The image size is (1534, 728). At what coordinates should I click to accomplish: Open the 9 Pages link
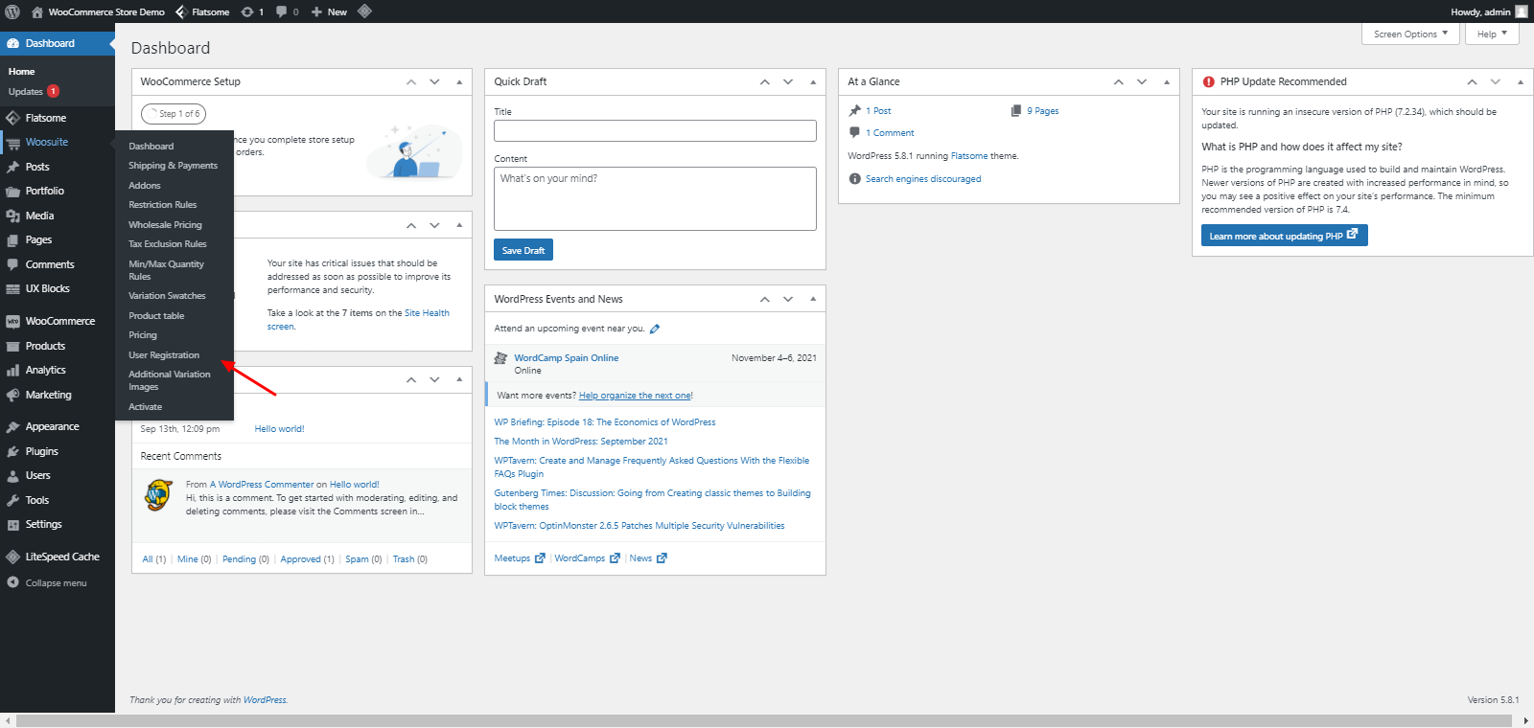(1042, 111)
